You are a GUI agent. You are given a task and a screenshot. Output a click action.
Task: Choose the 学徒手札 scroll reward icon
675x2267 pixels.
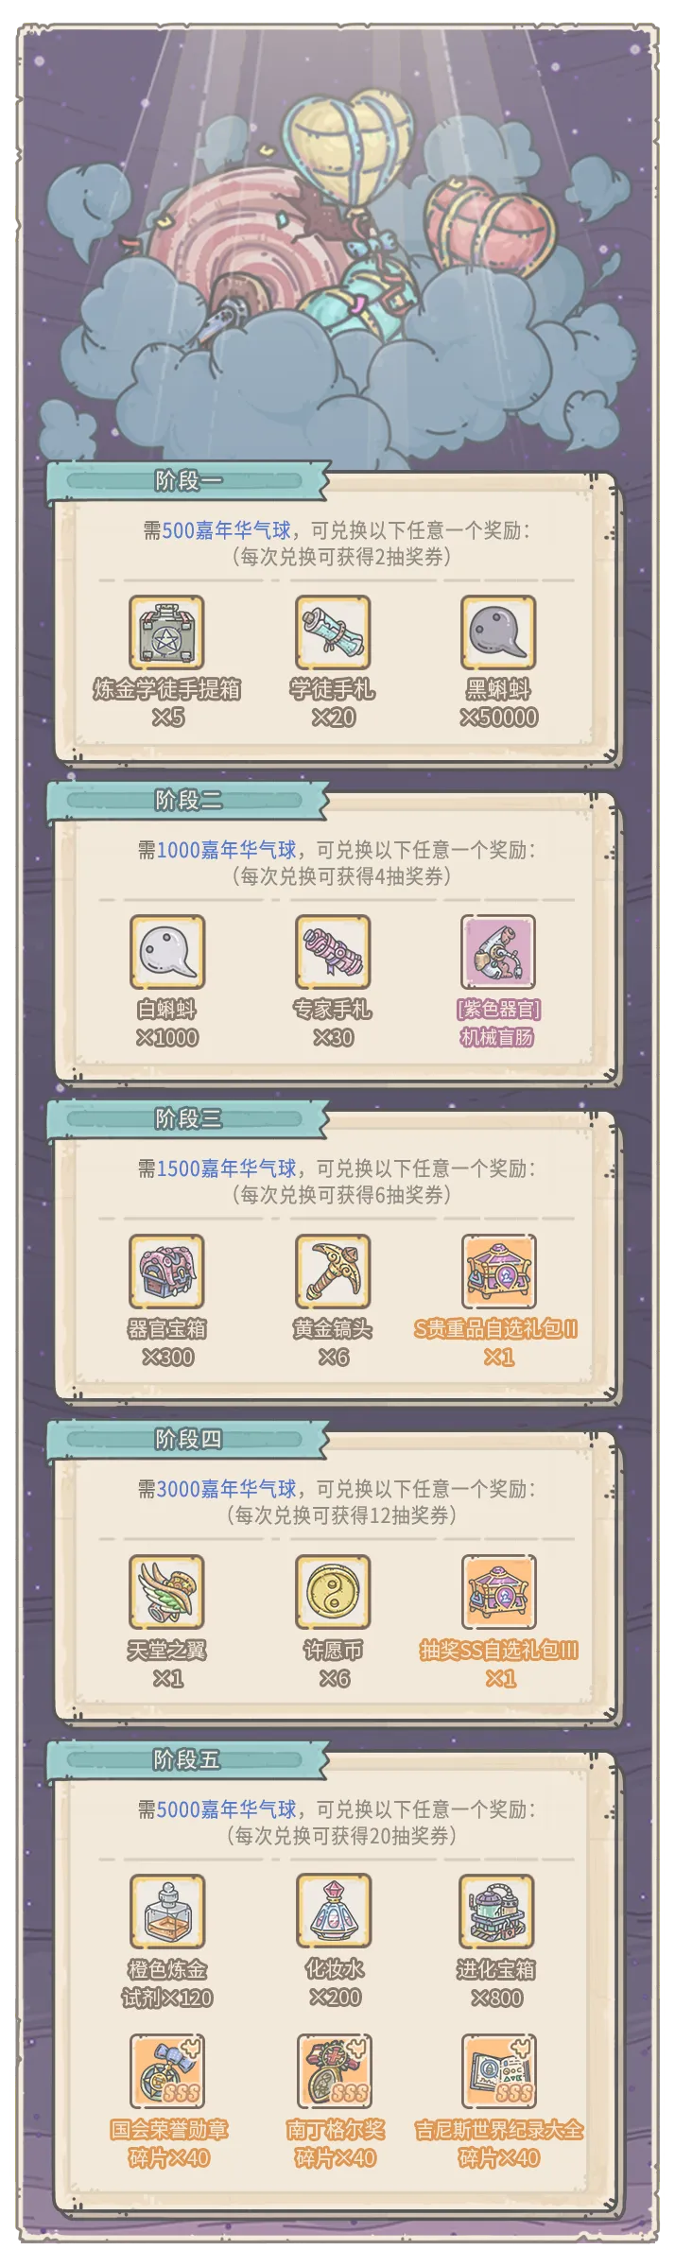[333, 632]
